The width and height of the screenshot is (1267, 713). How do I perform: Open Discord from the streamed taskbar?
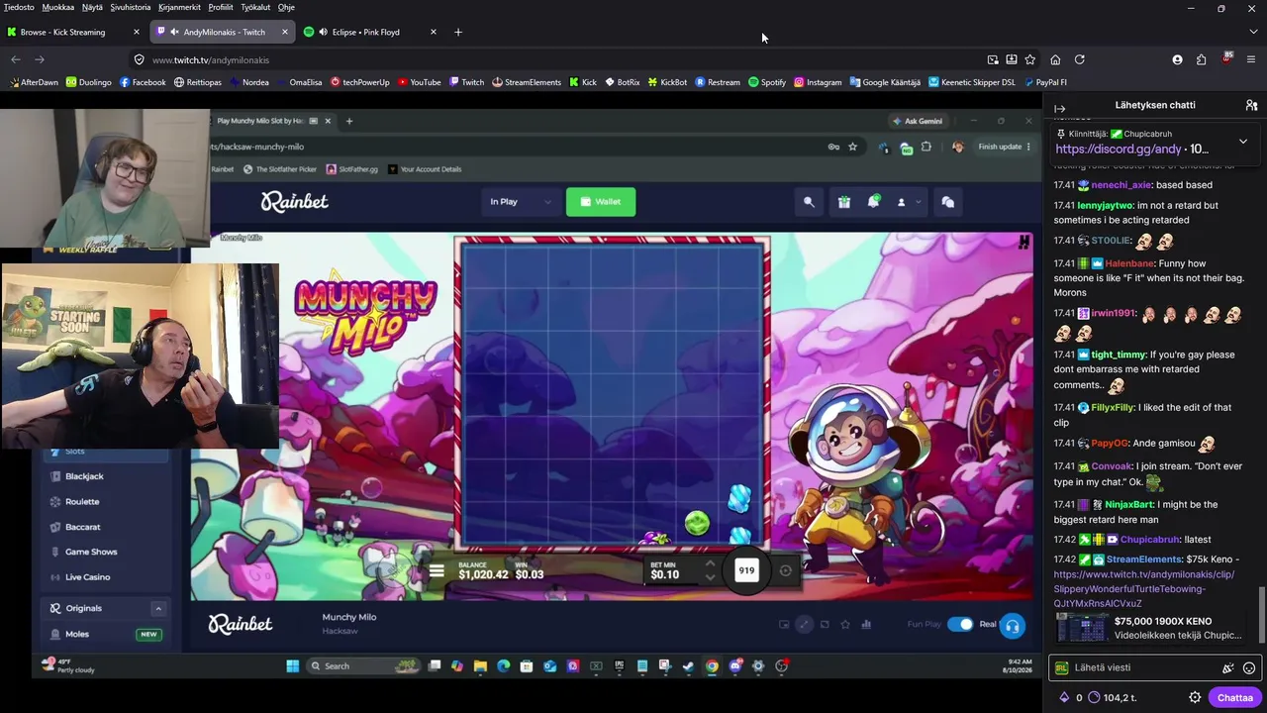tap(734, 666)
